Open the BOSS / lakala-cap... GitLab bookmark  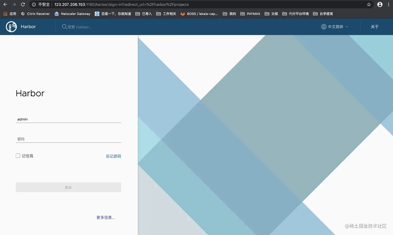[199, 14]
